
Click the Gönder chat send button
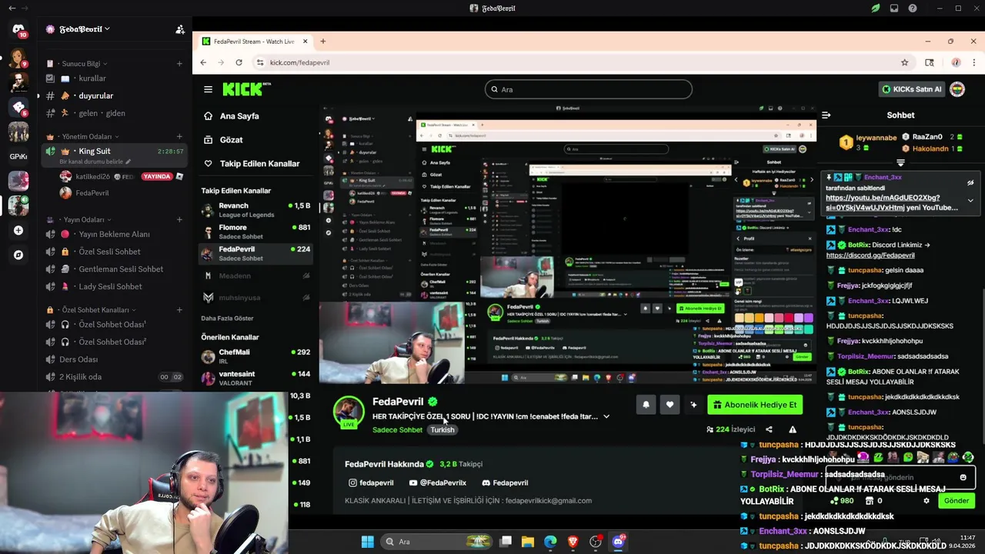pos(957,501)
